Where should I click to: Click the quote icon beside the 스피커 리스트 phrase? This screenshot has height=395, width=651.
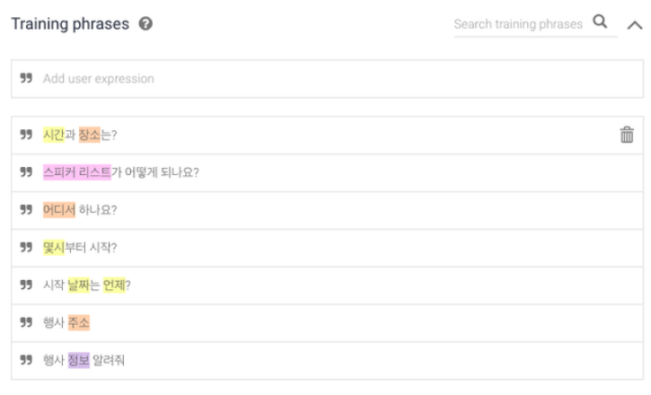click(26, 171)
